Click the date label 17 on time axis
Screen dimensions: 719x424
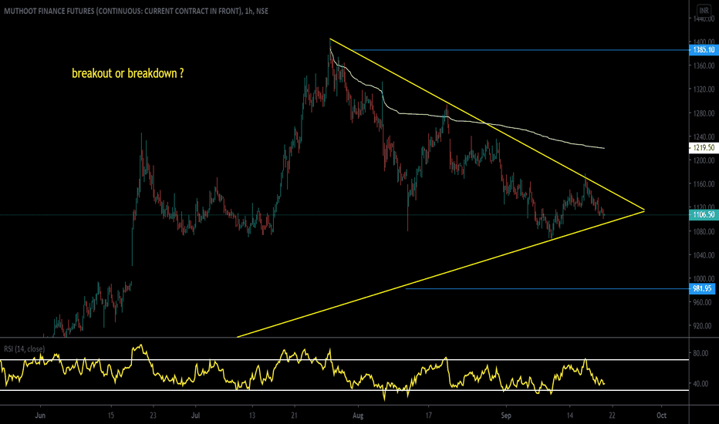[x=428, y=416]
